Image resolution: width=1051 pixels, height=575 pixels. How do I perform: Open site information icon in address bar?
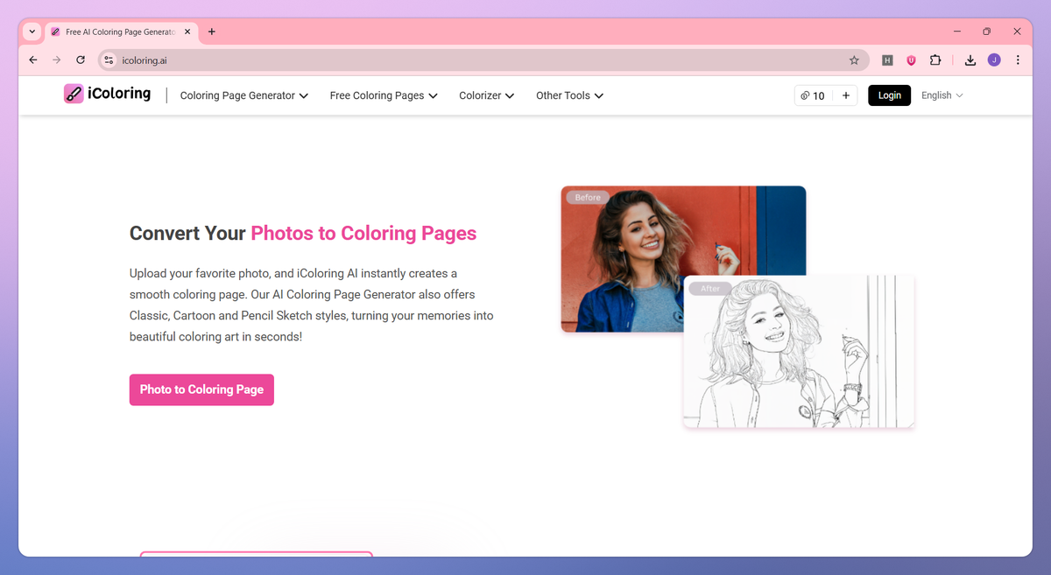click(109, 60)
